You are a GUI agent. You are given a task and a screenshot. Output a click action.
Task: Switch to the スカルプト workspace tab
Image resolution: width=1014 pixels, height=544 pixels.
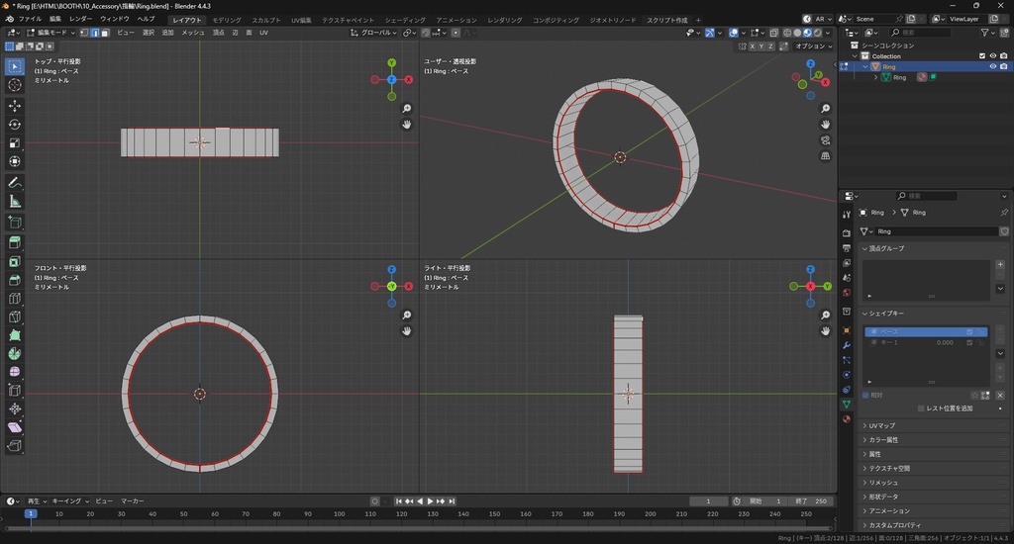coord(265,20)
